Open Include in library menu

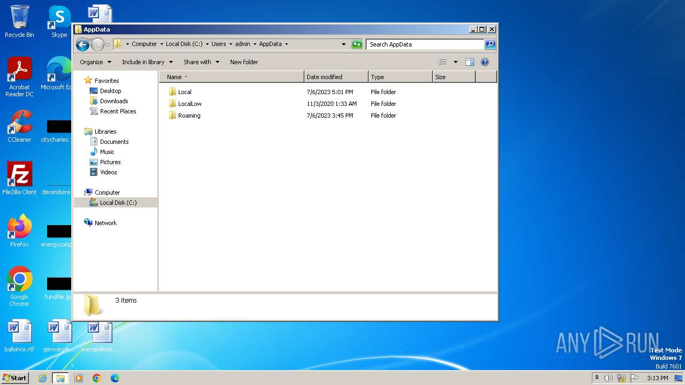(147, 62)
